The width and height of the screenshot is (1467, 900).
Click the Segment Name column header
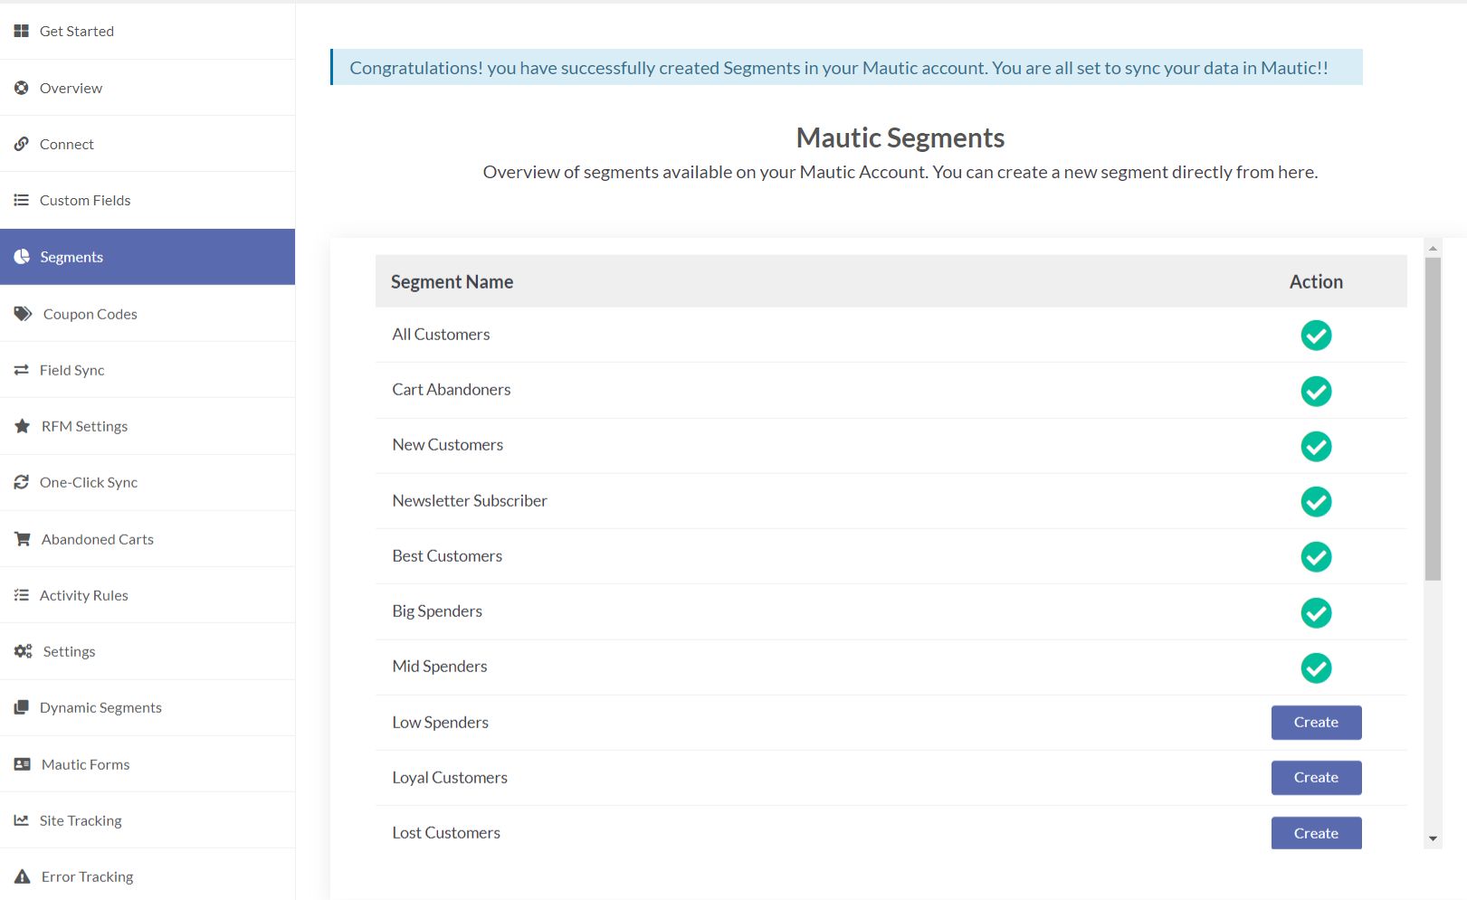click(x=452, y=282)
